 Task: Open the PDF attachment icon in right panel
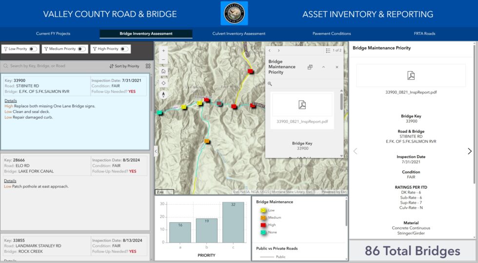coord(411,75)
